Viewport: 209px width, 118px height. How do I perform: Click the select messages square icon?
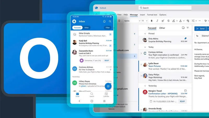[x=183, y=28]
